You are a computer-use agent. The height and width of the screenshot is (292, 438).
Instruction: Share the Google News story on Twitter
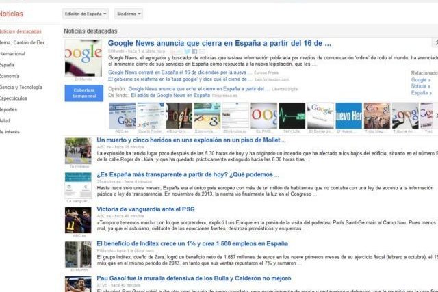click(187, 51)
